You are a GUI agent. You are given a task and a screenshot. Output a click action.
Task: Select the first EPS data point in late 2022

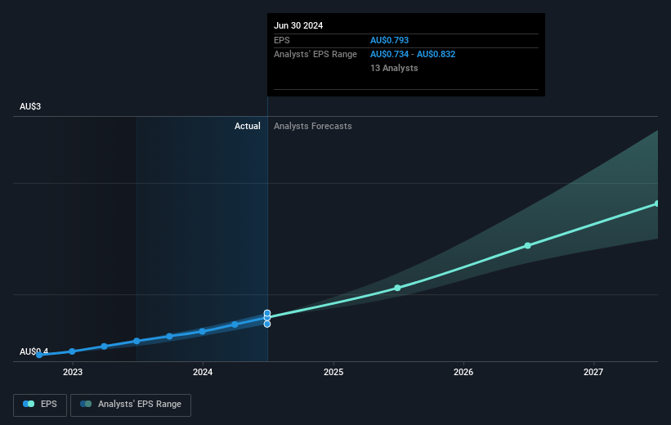point(39,355)
